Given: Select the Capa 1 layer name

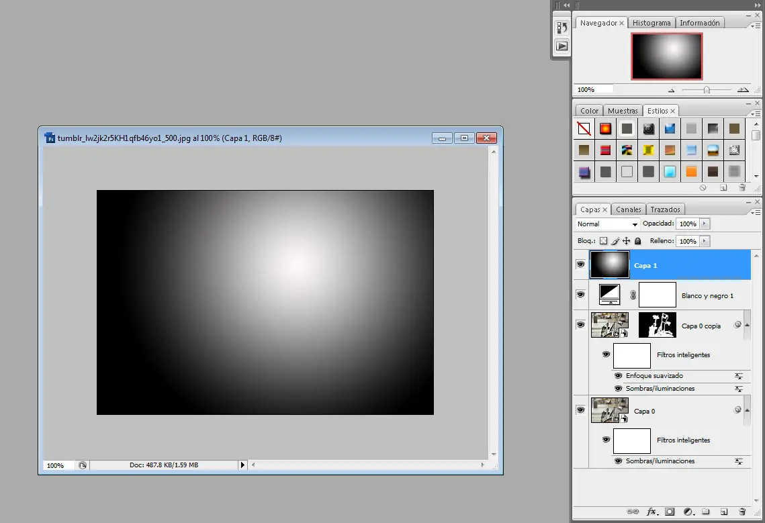Looking at the screenshot, I should point(645,265).
